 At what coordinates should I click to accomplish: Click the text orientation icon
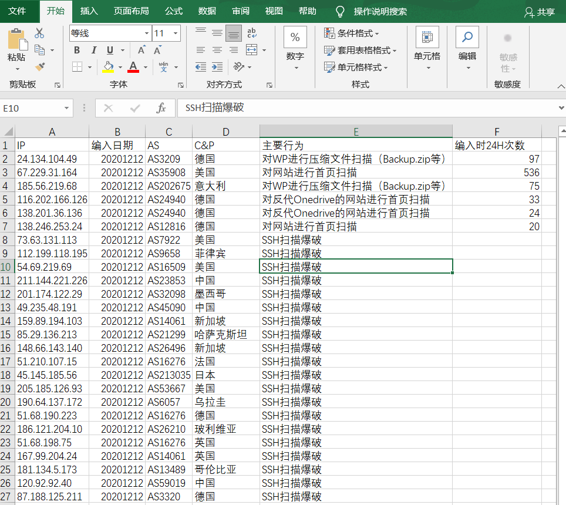click(x=238, y=67)
